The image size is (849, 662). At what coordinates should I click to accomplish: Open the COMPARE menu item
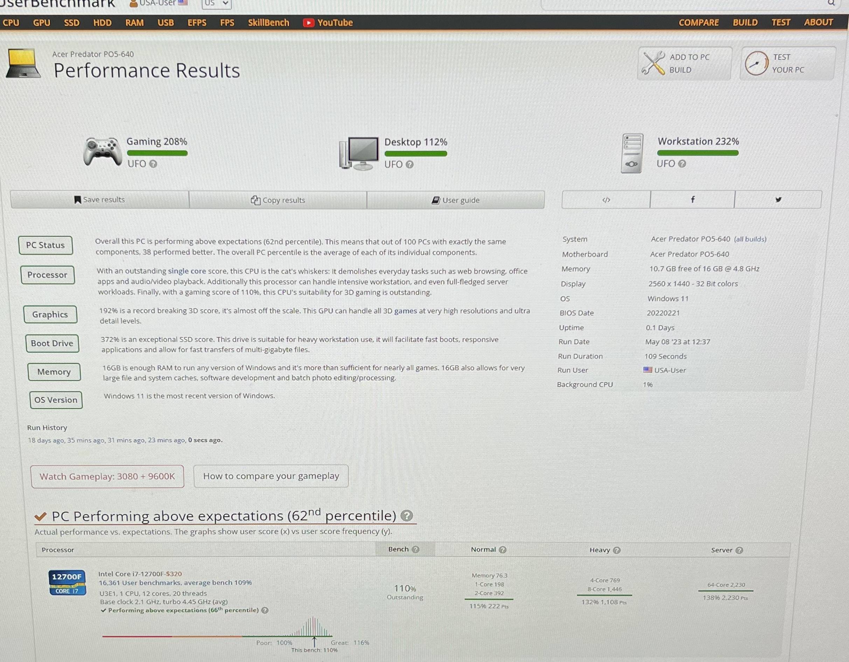tap(698, 22)
